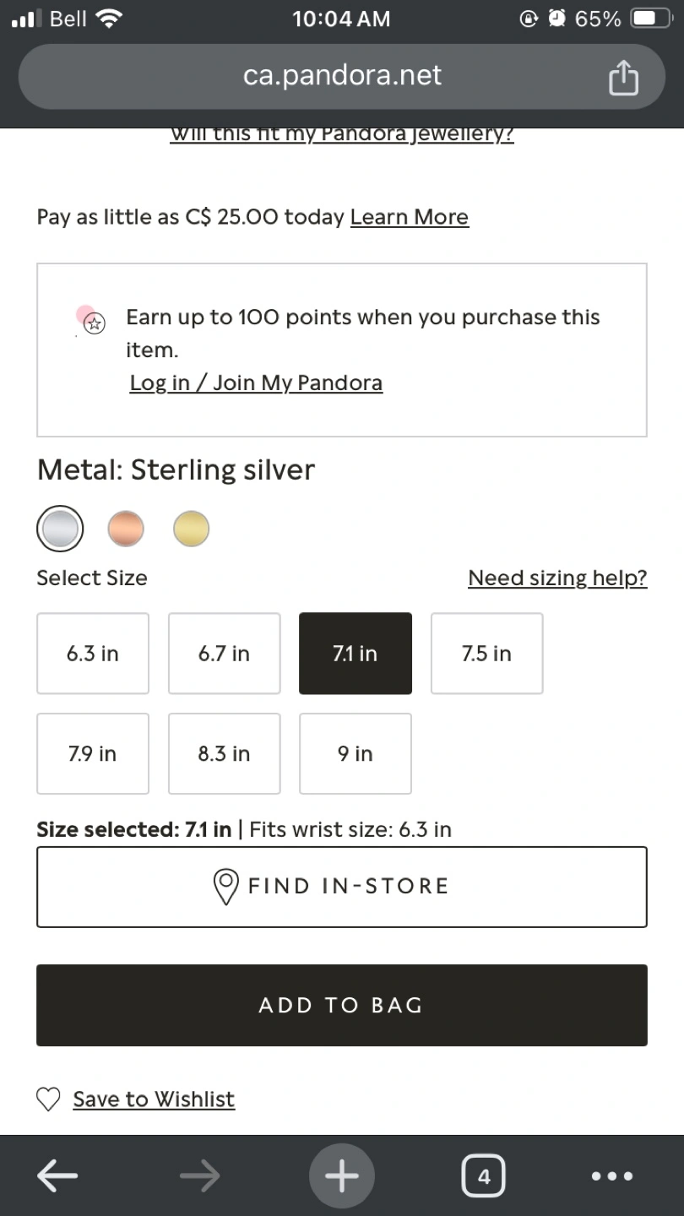Tap the share icon in address bar
The width and height of the screenshot is (684, 1216).
(x=623, y=78)
